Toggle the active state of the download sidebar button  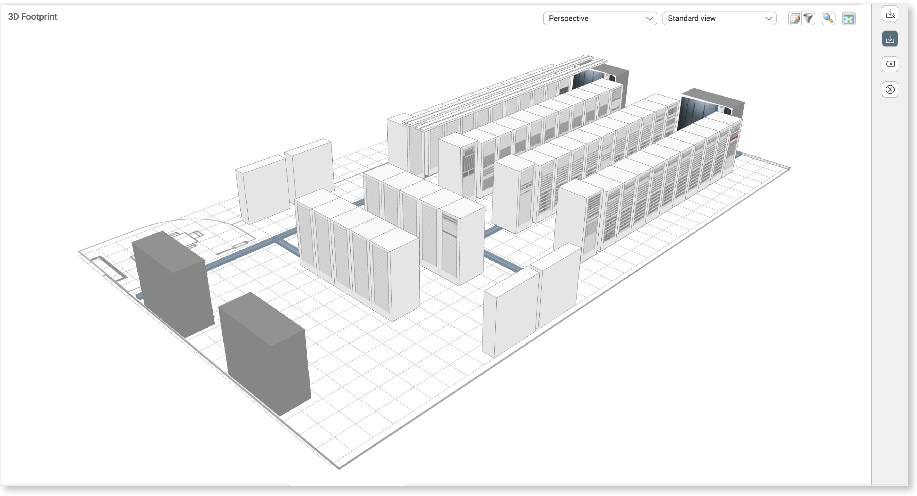pos(890,39)
